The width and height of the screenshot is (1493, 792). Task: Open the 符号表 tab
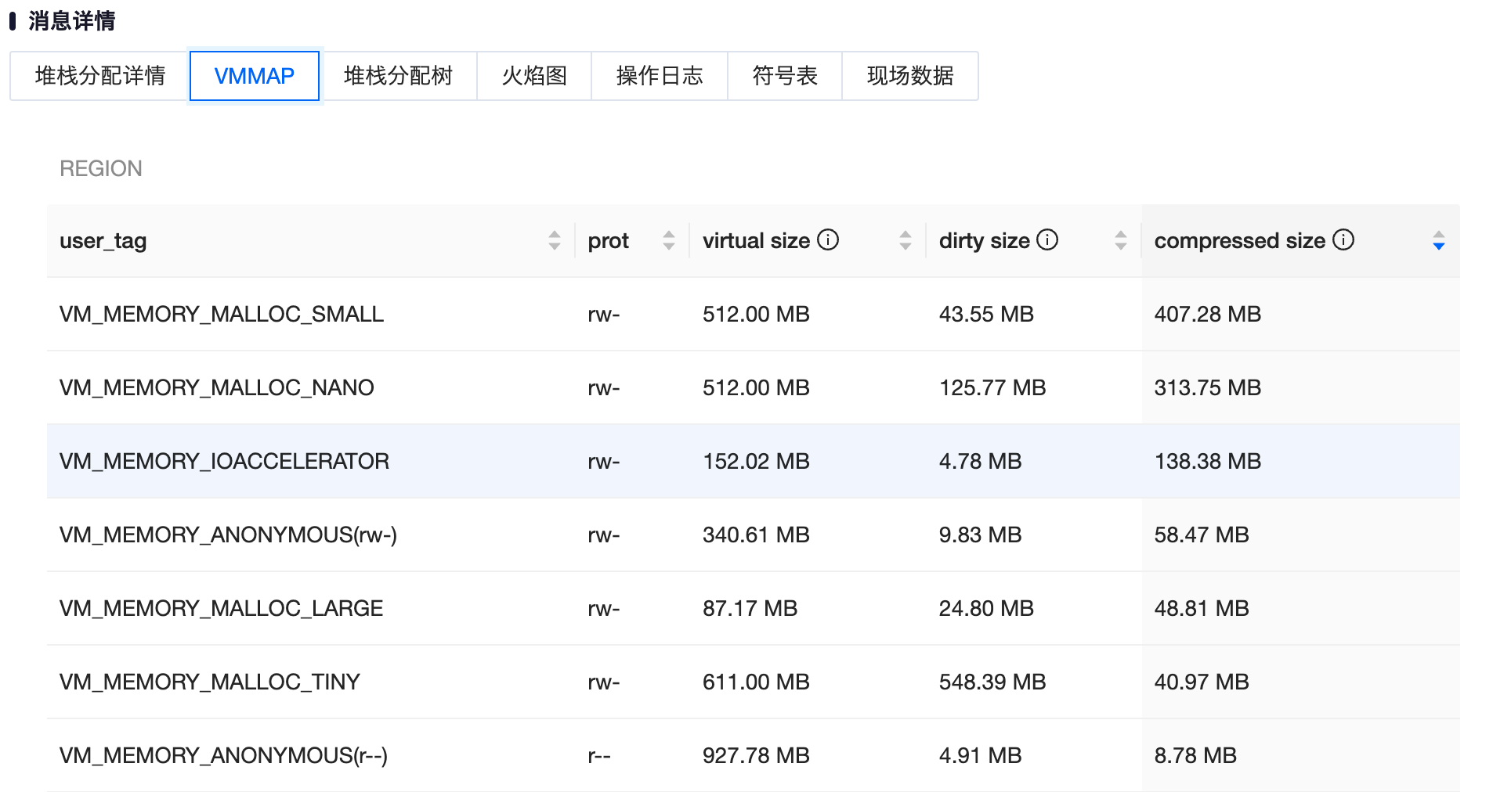tap(784, 76)
